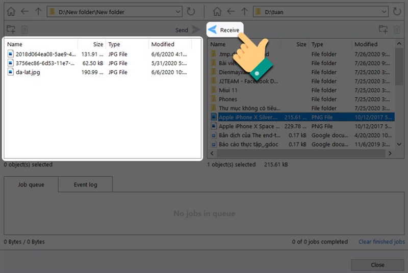
Task: Sort right pane by Type column
Action: tap(330, 44)
